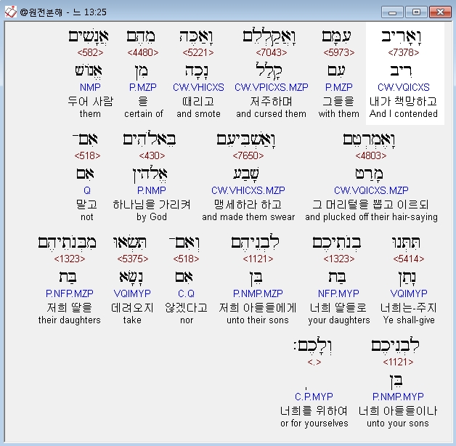Click the Korean gloss '하나님을 가리켜'
Viewport: 456px width, 446px height.
click(152, 205)
